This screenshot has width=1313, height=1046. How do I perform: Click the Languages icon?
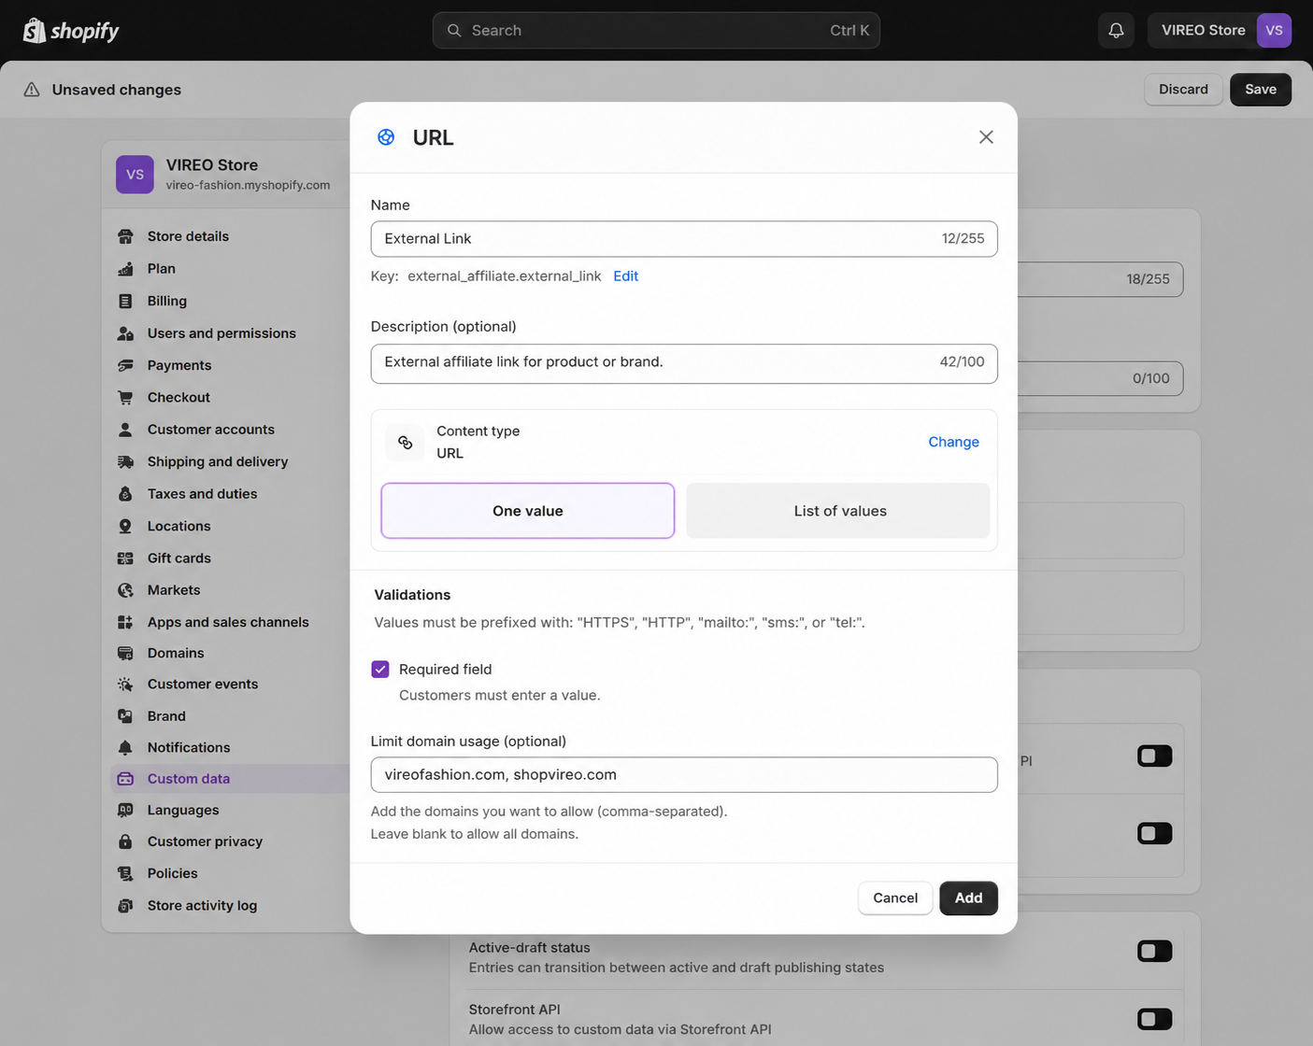(x=125, y=811)
